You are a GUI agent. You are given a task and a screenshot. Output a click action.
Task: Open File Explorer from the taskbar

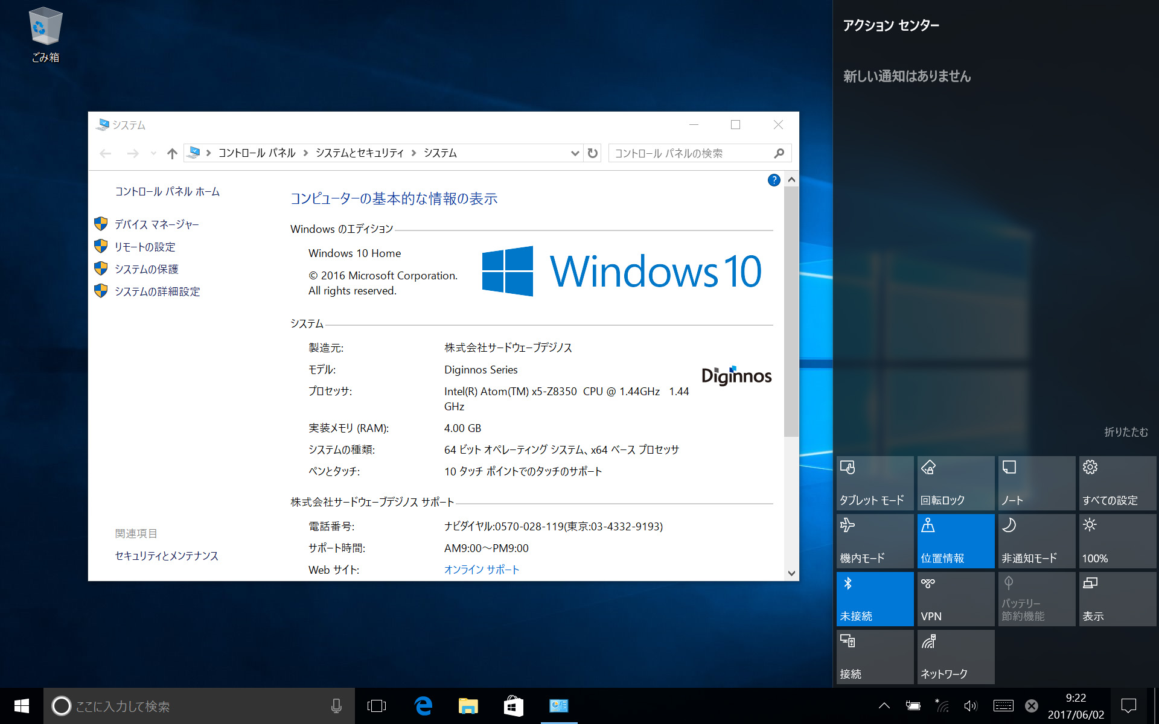pyautogui.click(x=468, y=706)
